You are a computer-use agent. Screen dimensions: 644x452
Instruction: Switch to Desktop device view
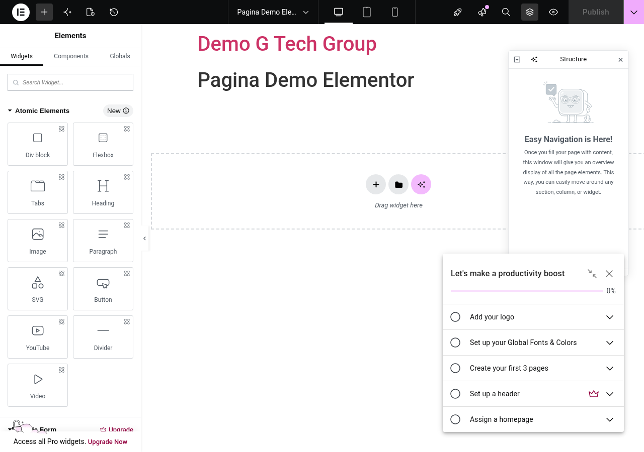[x=339, y=12]
